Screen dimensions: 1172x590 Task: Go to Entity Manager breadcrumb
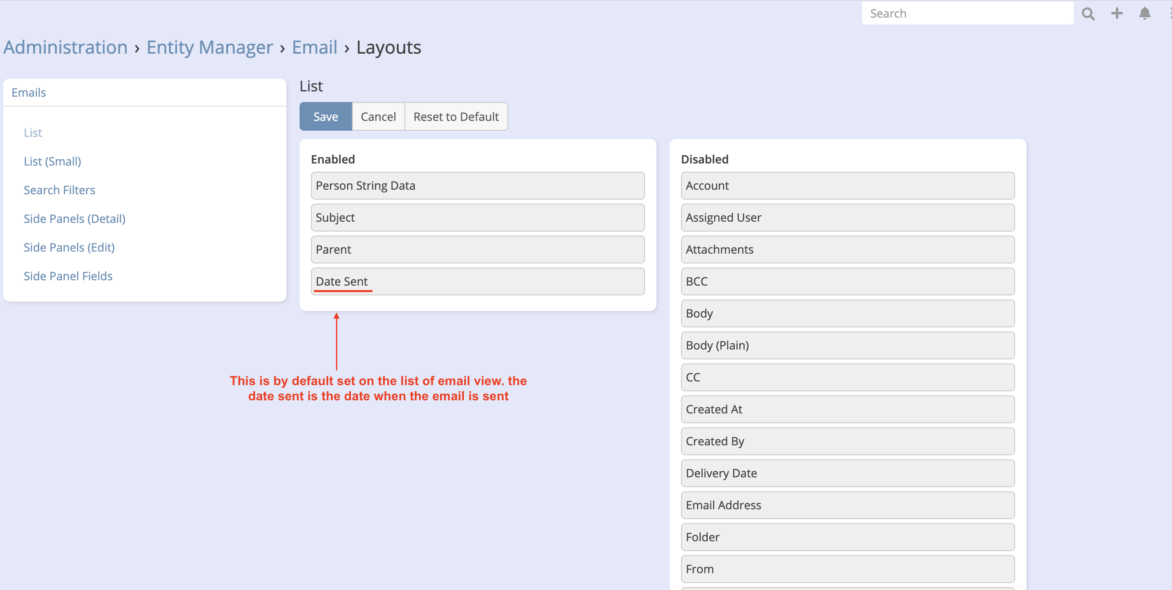209,47
